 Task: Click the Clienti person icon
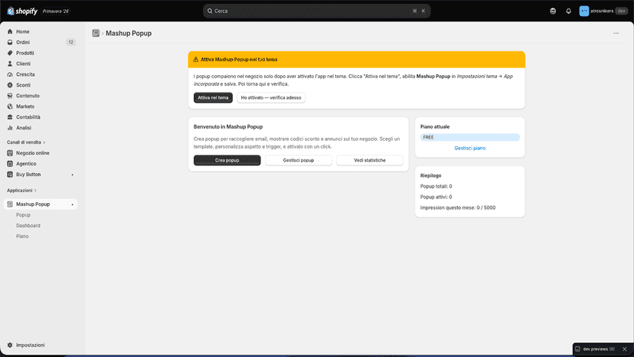[x=10, y=64]
